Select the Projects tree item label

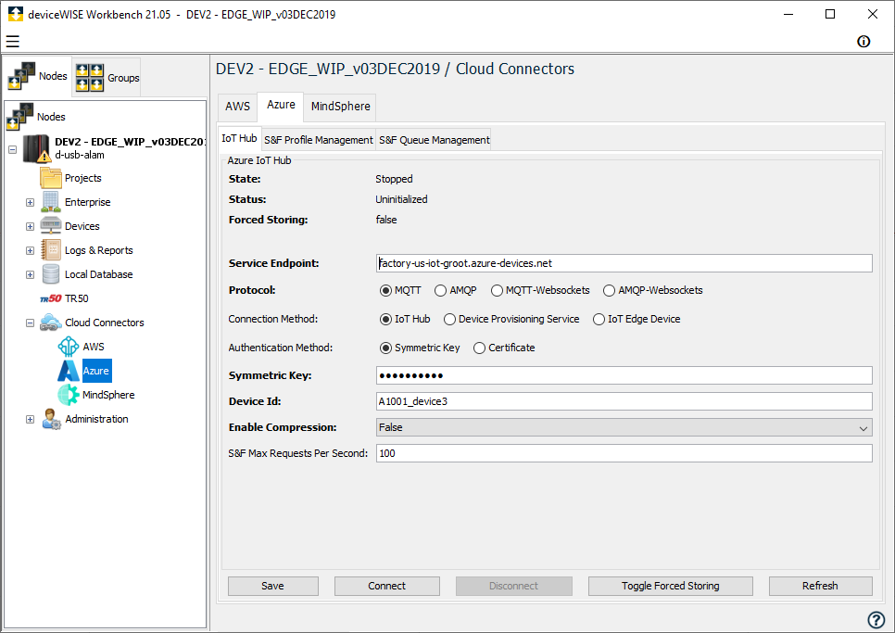pyautogui.click(x=83, y=178)
